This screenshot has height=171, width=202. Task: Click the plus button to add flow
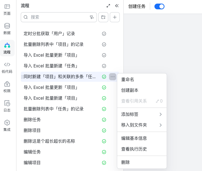click(115, 17)
